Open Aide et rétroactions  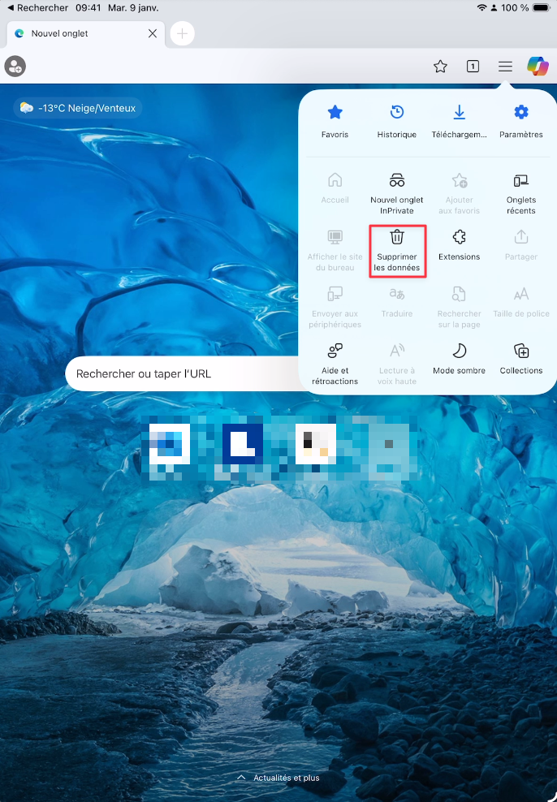(x=335, y=364)
